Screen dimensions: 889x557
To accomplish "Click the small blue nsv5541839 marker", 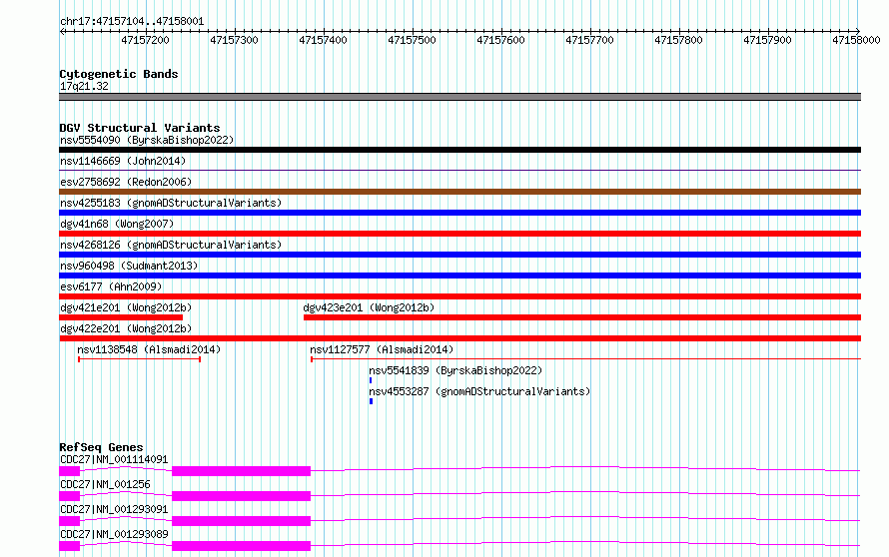I will click(371, 380).
